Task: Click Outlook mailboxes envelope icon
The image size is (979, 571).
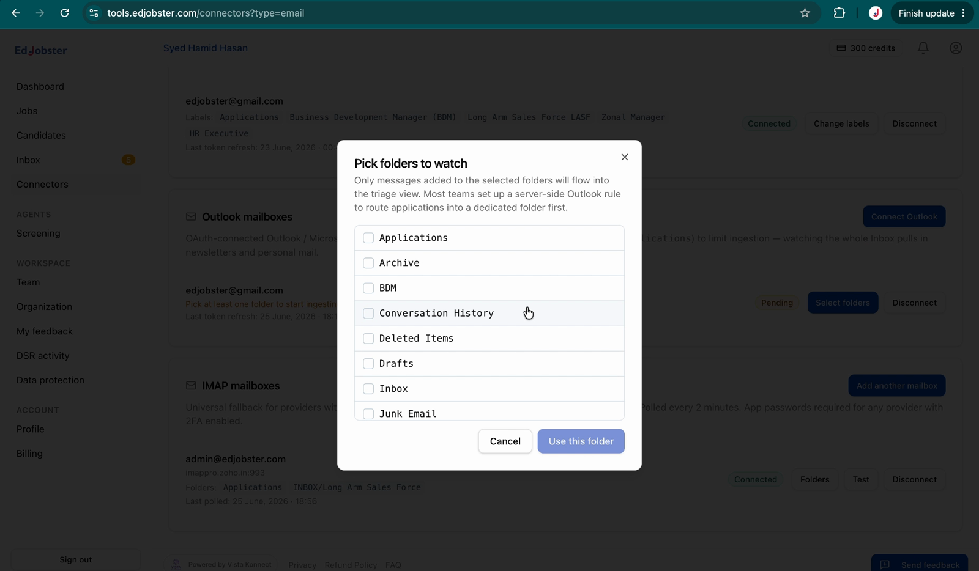Action: coord(191,217)
